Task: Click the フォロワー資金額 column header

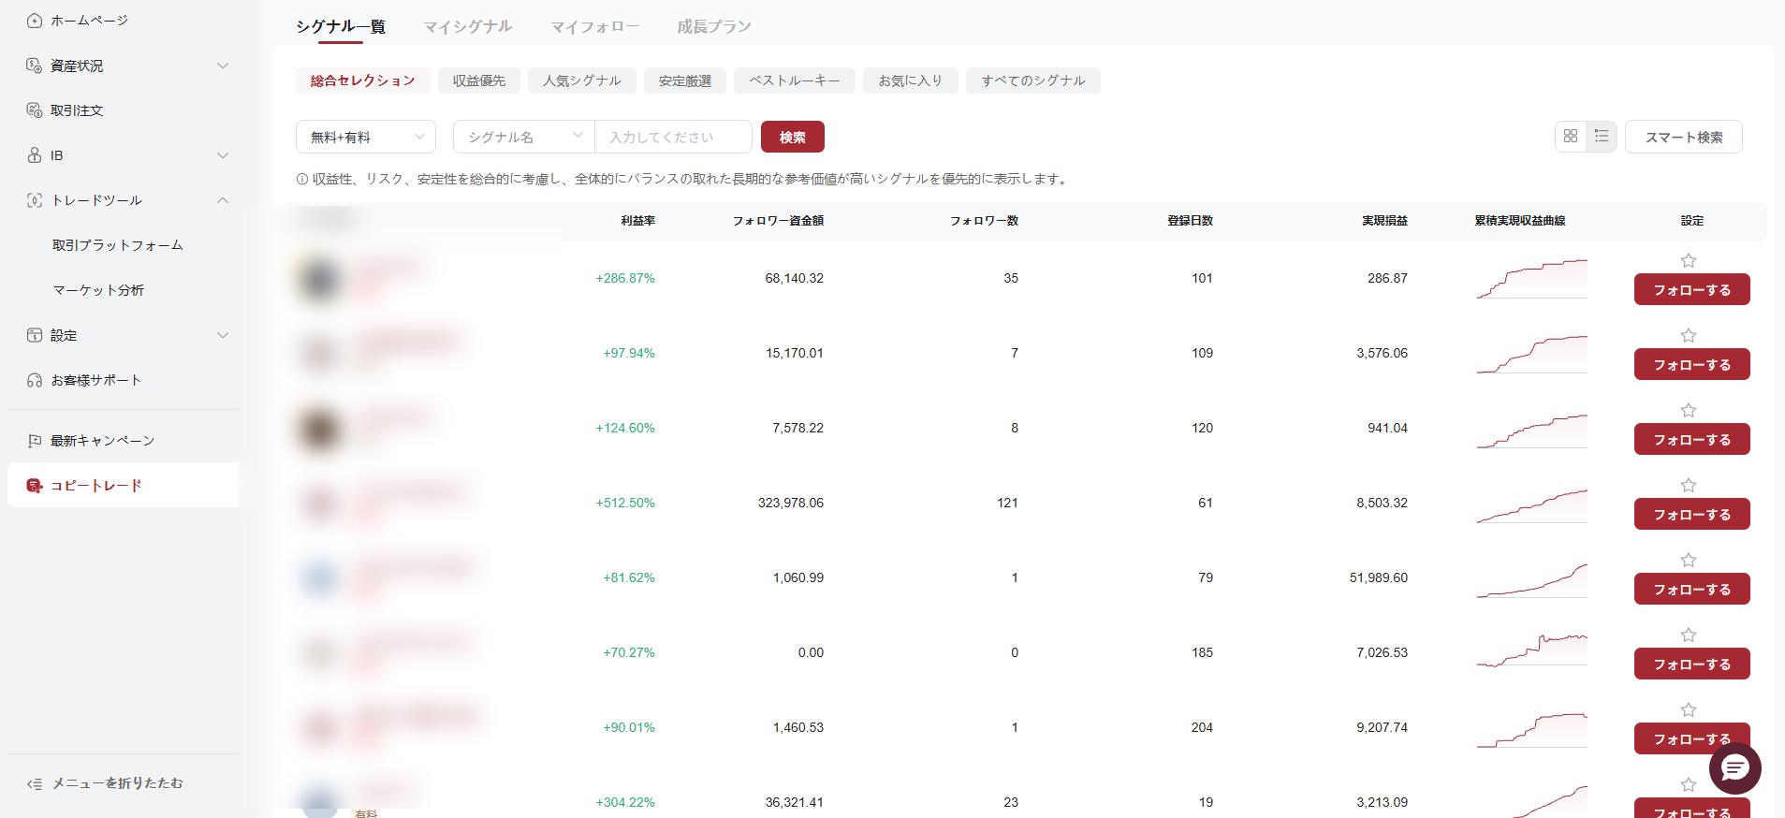Action: (778, 221)
